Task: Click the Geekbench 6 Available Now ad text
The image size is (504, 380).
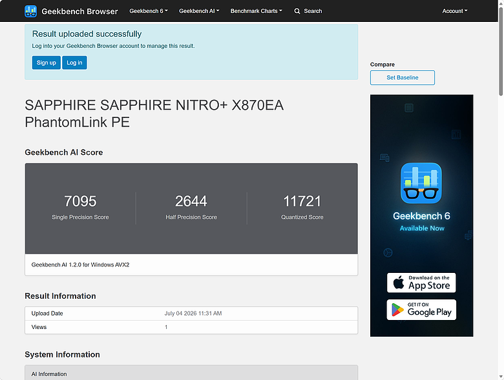Action: (421, 221)
